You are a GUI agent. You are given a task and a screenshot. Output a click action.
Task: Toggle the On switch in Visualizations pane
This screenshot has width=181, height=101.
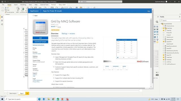[157, 75]
